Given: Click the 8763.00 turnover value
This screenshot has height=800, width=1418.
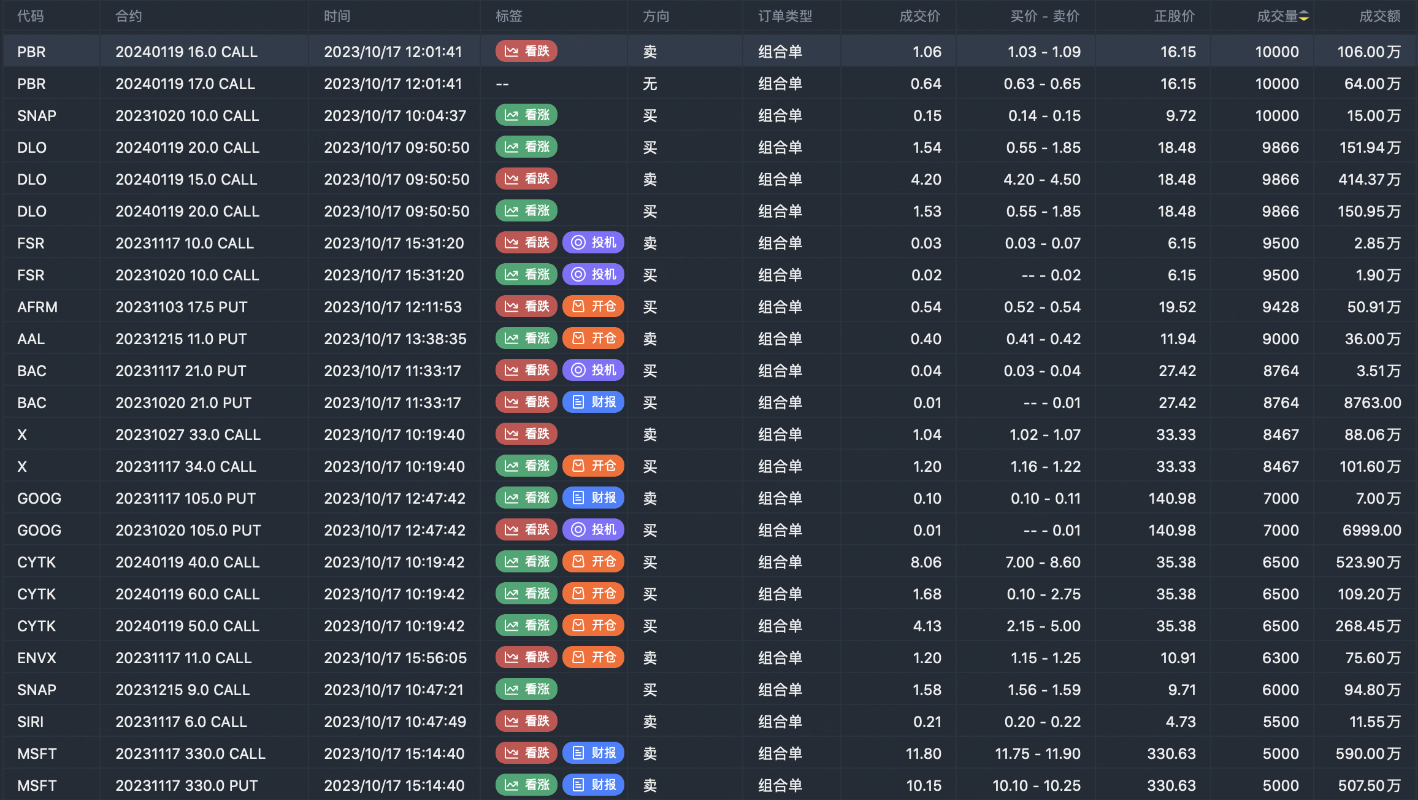Looking at the screenshot, I should pos(1373,402).
